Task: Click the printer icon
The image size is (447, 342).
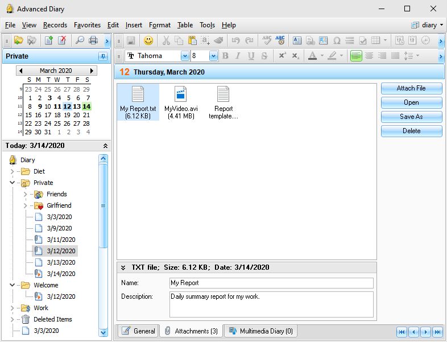Action: click(93, 40)
